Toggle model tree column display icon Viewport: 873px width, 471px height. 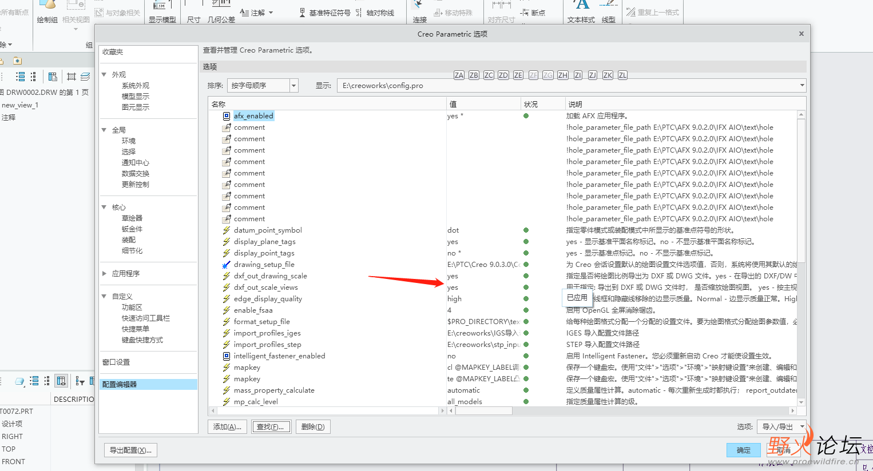point(62,381)
